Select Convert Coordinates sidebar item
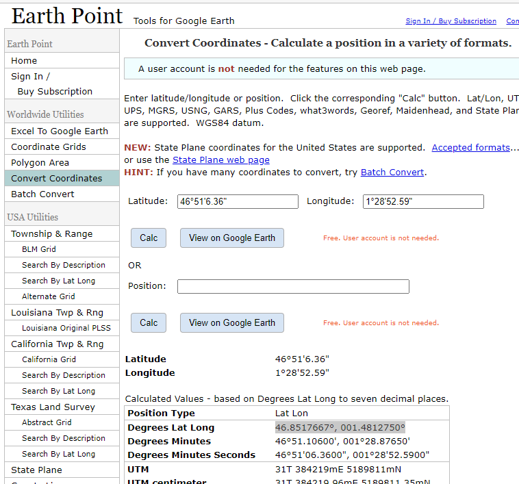 tap(56, 179)
